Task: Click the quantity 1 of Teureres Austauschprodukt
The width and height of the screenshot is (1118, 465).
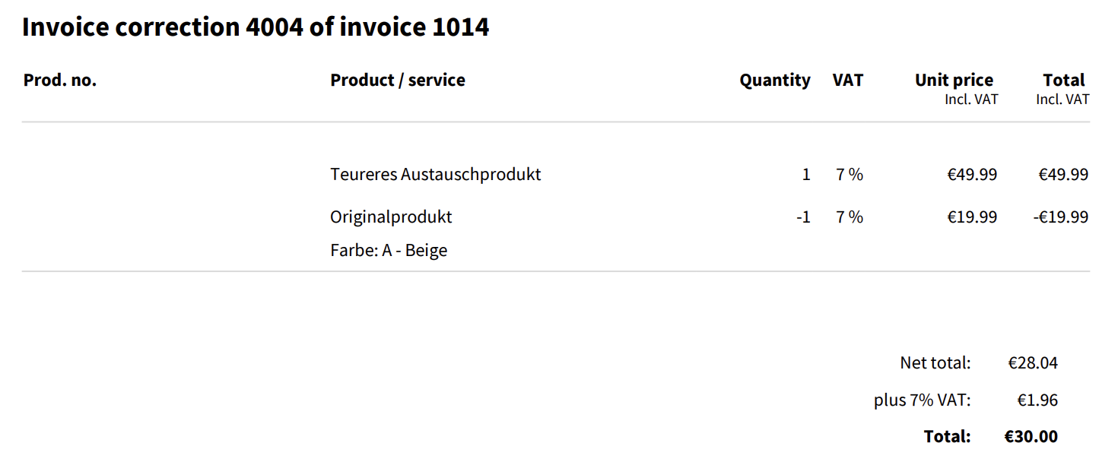Action: 806,175
